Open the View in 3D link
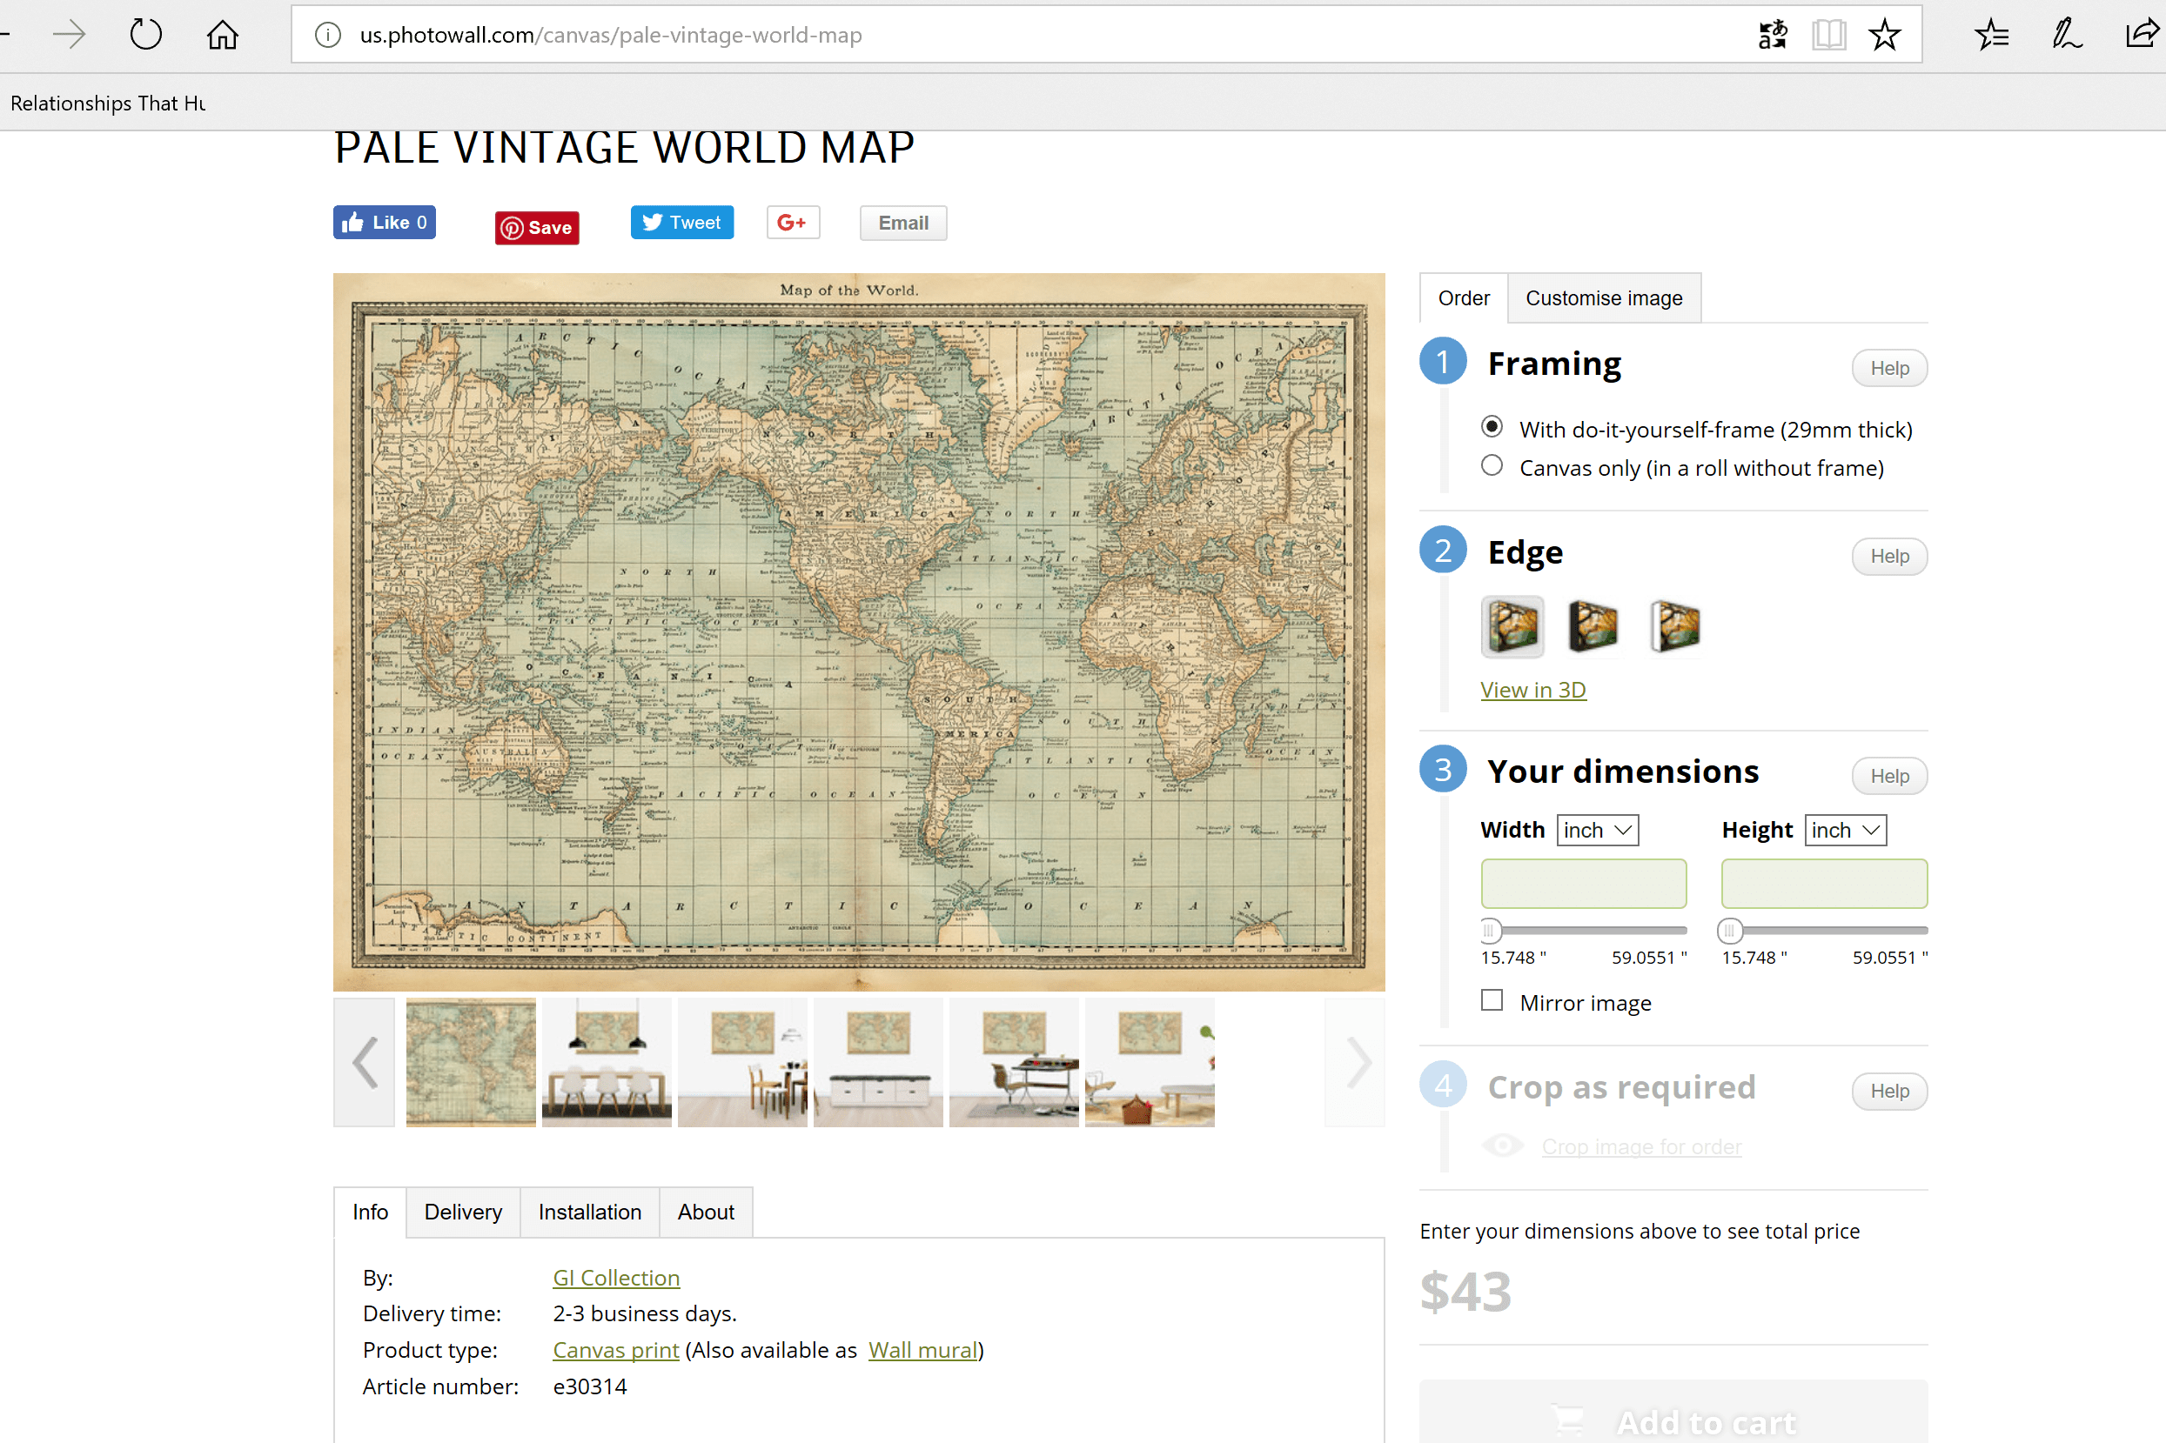Viewport: 2166px width, 1443px height. click(1532, 689)
